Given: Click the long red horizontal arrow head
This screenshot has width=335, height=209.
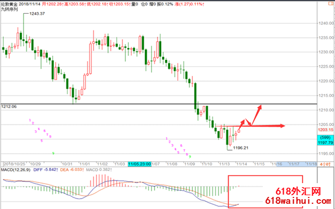Looking at the screenshot, I should [282, 126].
